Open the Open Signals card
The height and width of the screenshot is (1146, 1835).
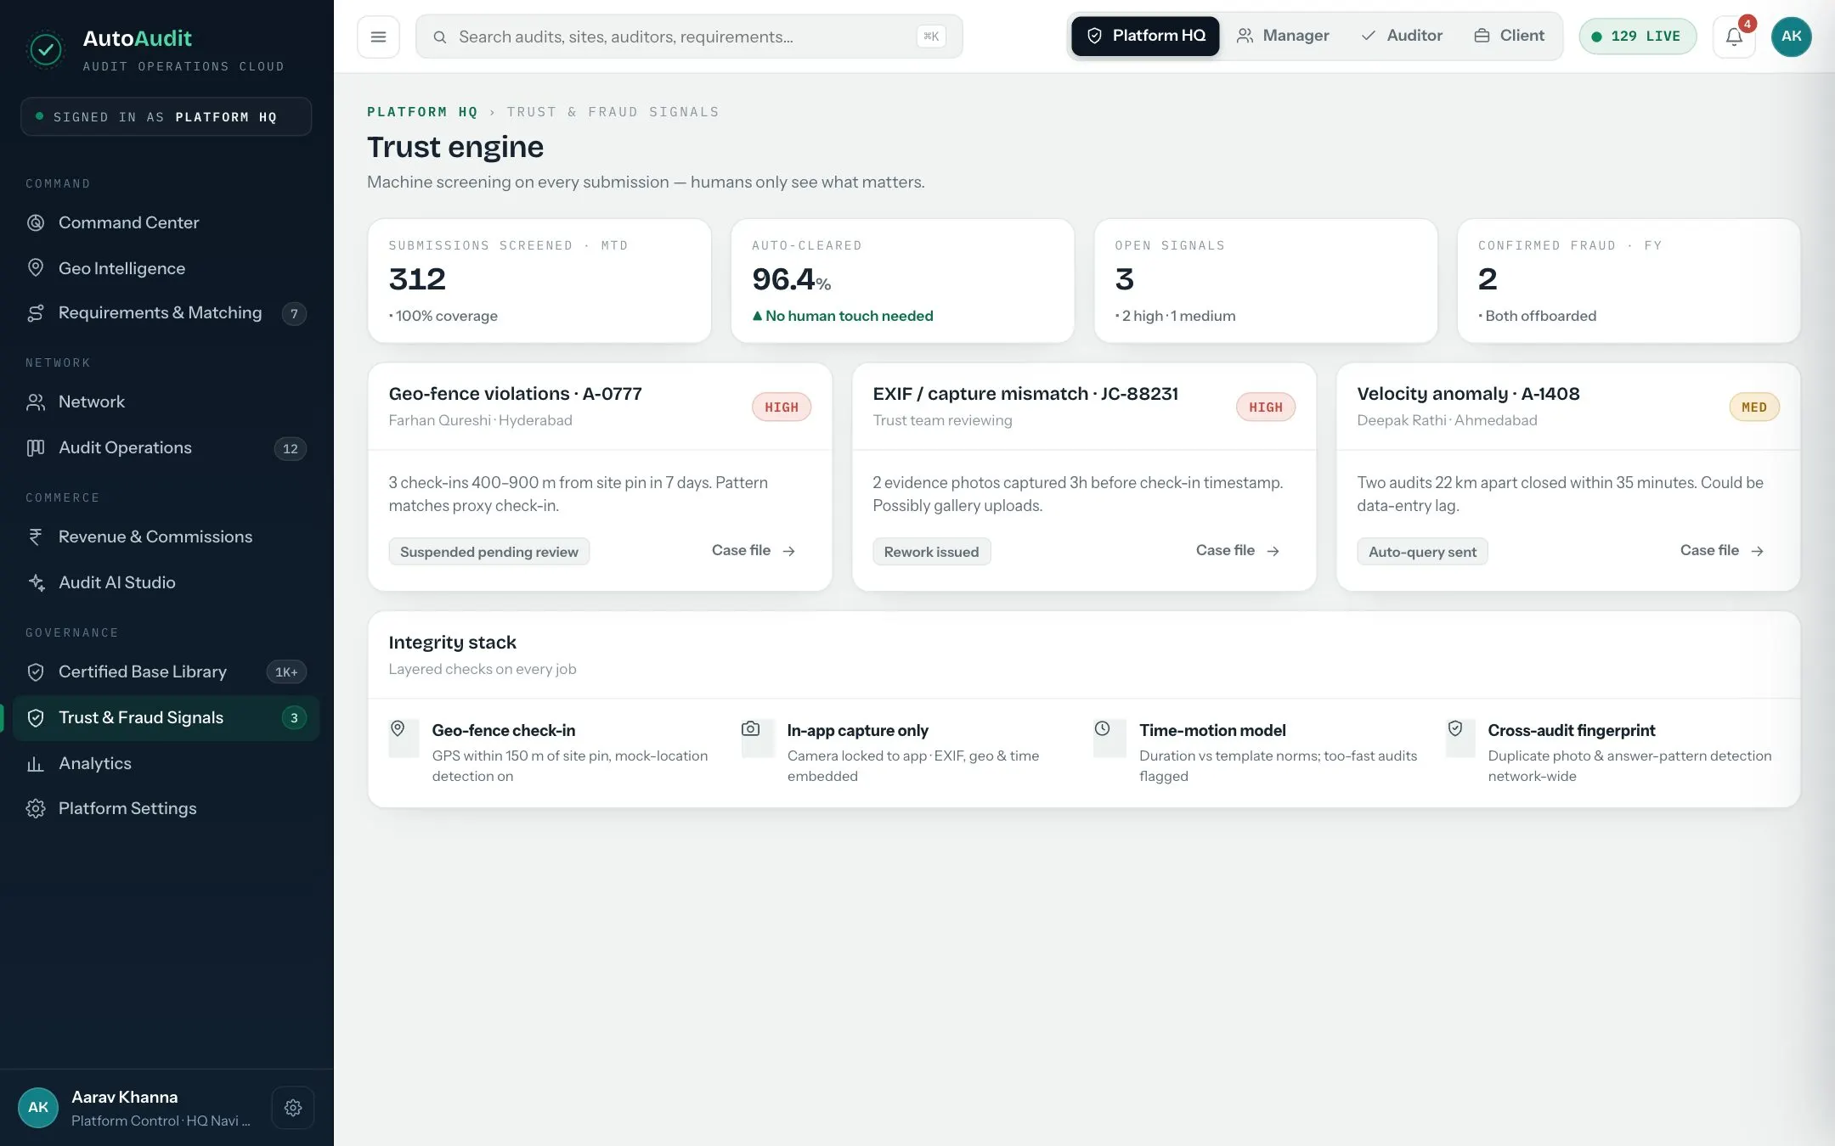tap(1266, 281)
